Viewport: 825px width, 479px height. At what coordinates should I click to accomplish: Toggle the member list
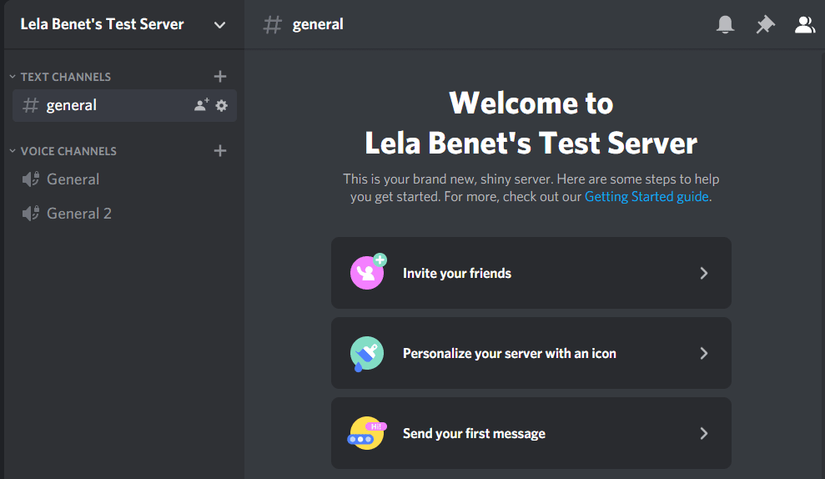[804, 25]
